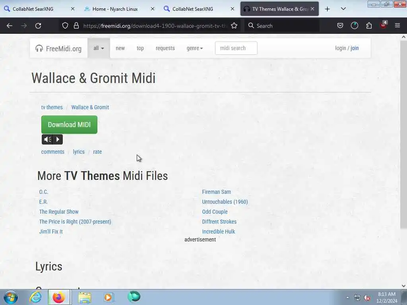This screenshot has width=407, height=305.
Task: Expand the genre dropdown
Action: 195,48
